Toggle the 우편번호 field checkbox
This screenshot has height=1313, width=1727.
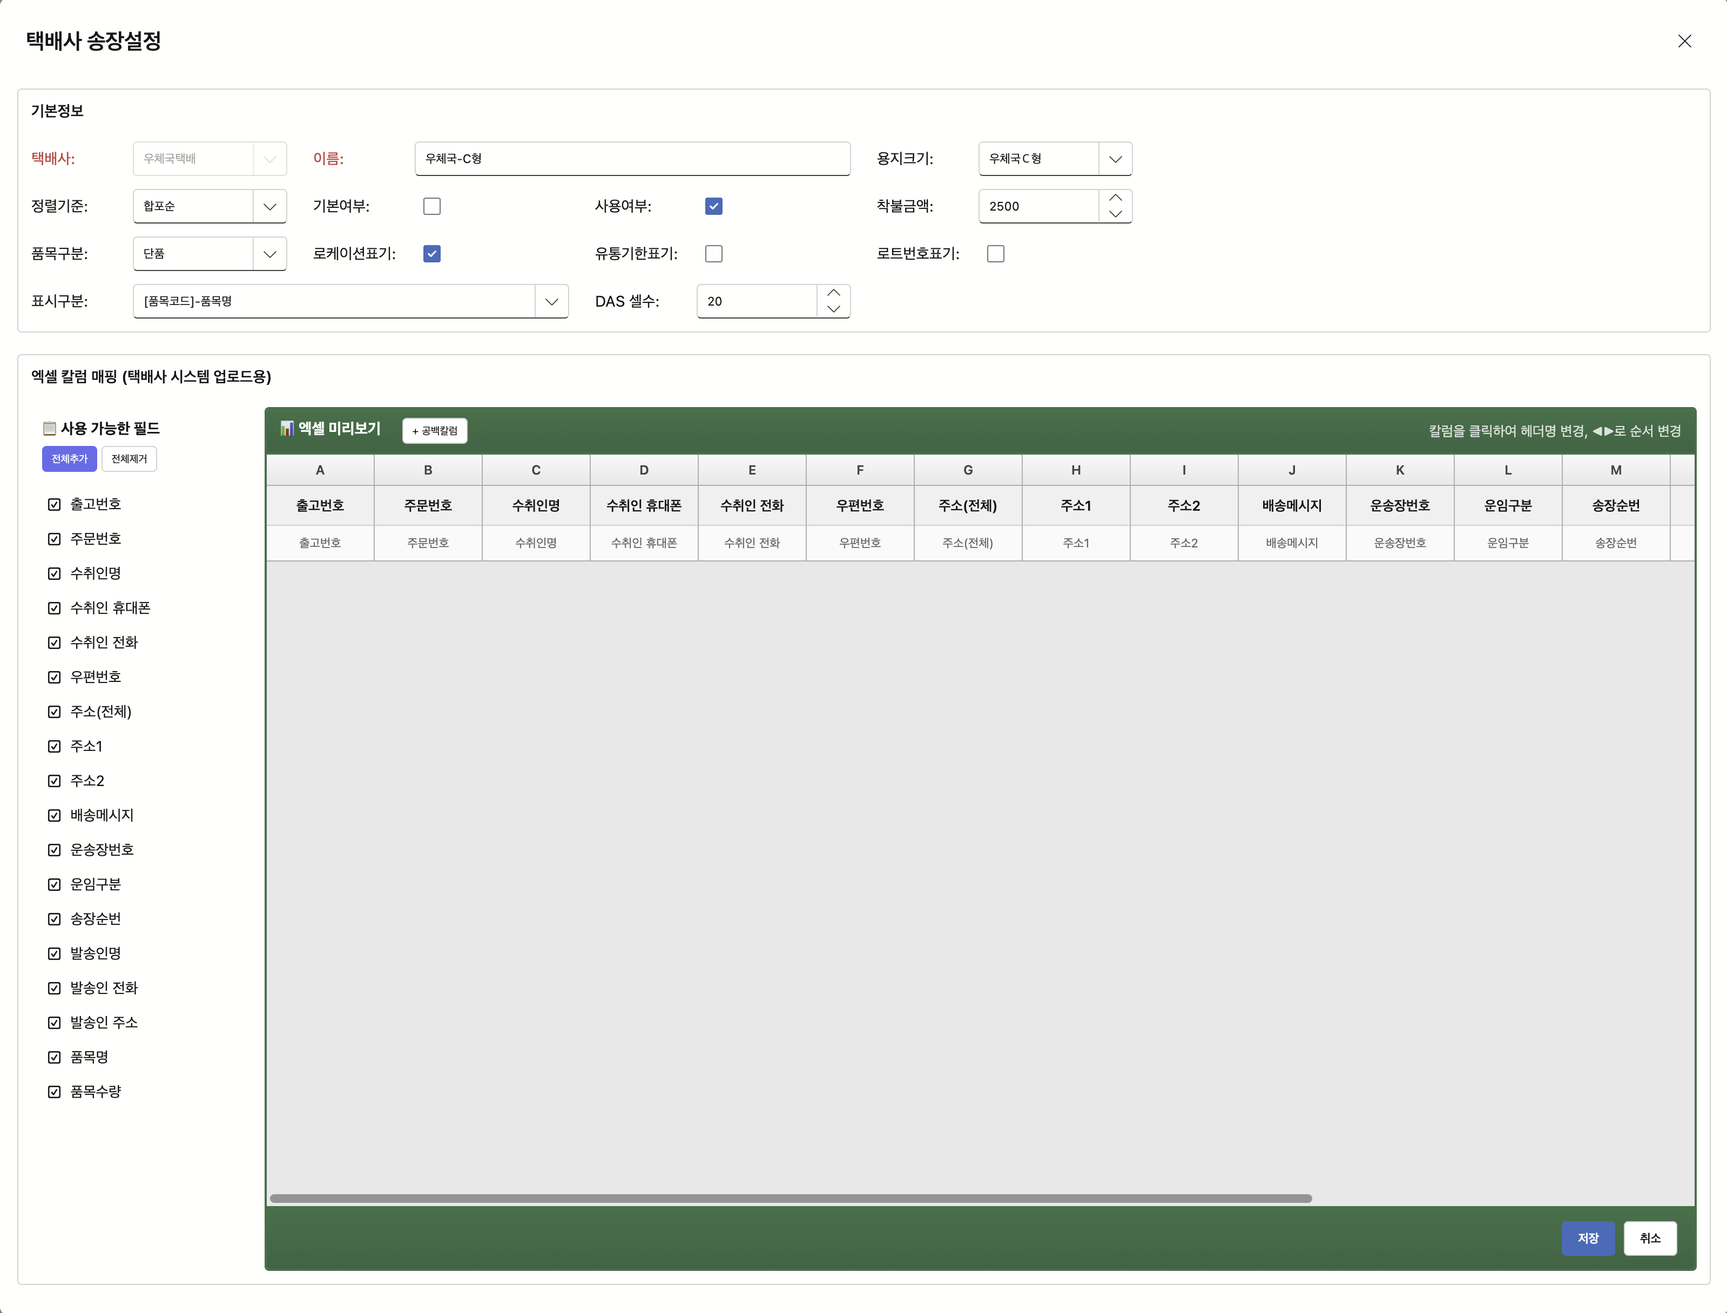click(54, 678)
